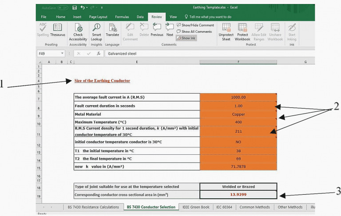The height and width of the screenshot is (216, 341).
Task: Select the fault current cell 1000.00
Action: coord(238,97)
